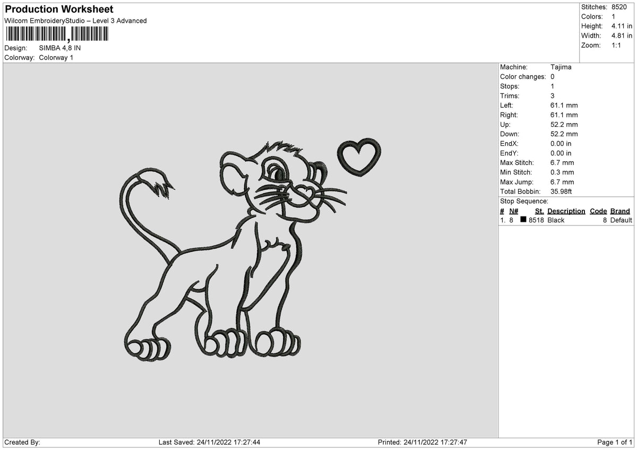This screenshot has width=637, height=450.
Task: Select the design name SIMBA 4,8 IN
Action: (x=58, y=48)
